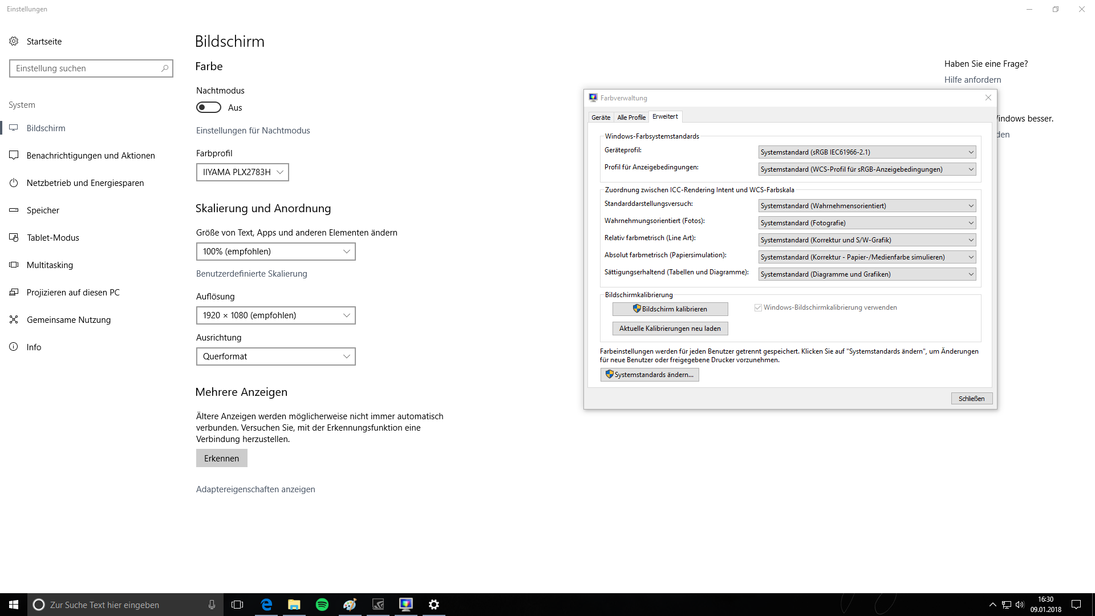Open Microsoft Edge from the taskbar
This screenshot has height=616, width=1095.
(x=266, y=605)
